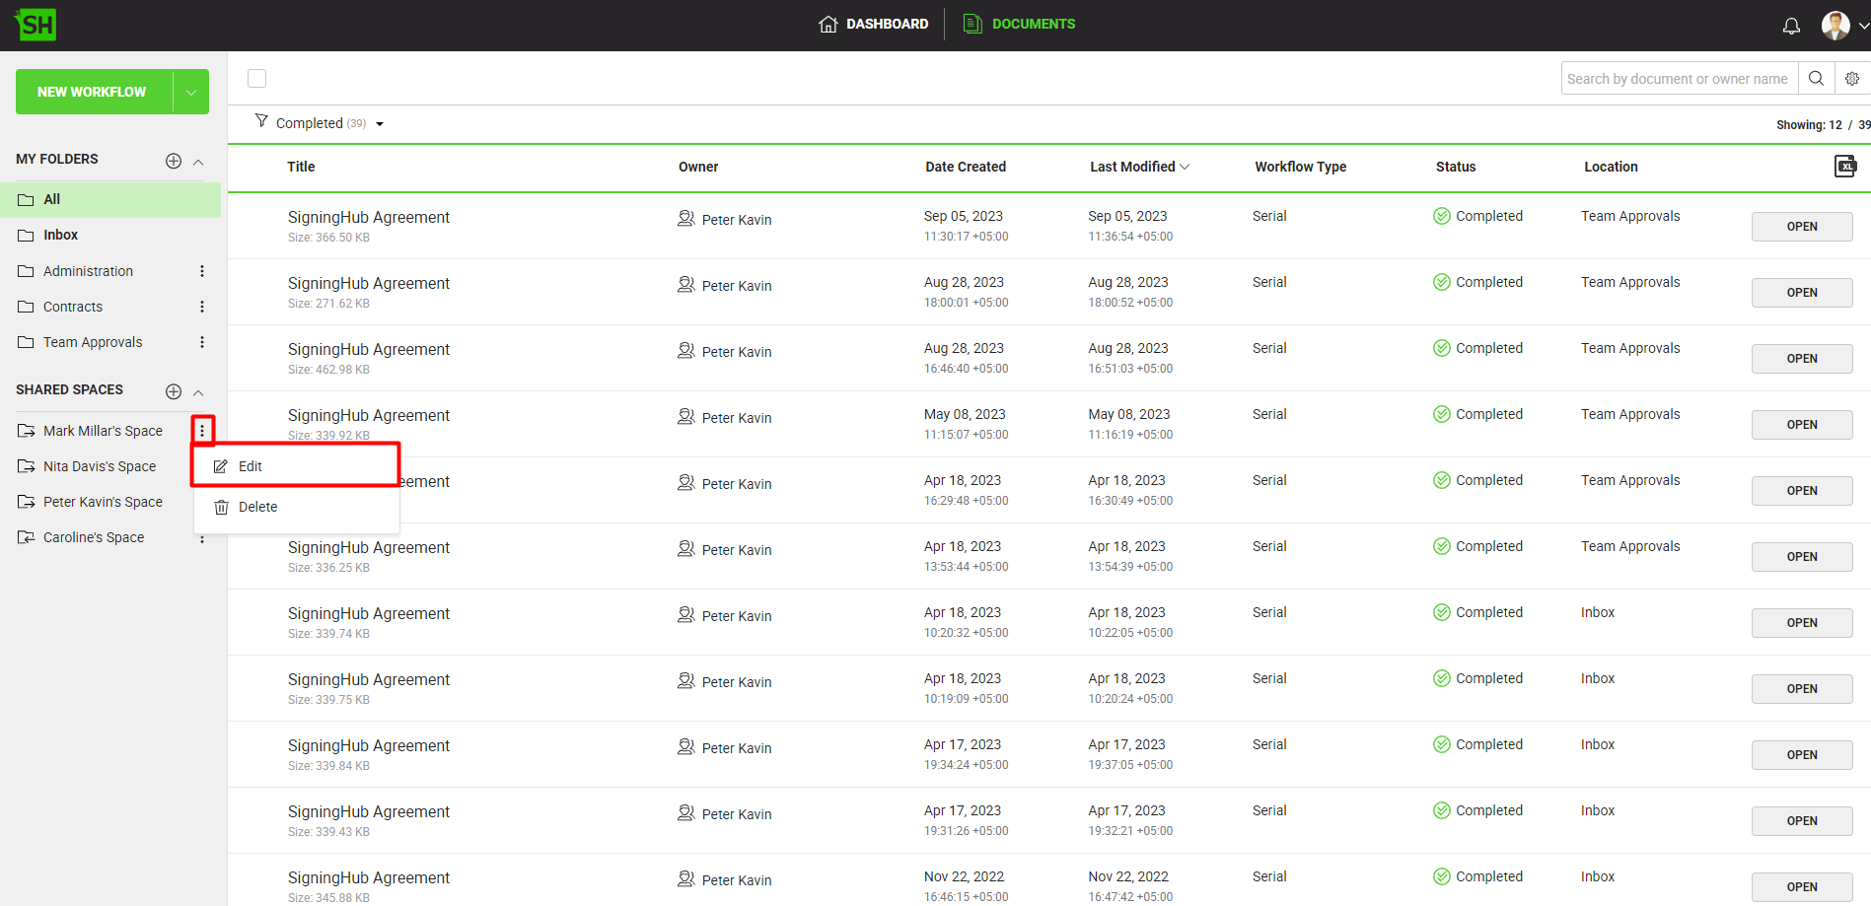The height and width of the screenshot is (906, 1871).
Task: Open three-dot menu for Contracts folder
Action: coord(202,307)
